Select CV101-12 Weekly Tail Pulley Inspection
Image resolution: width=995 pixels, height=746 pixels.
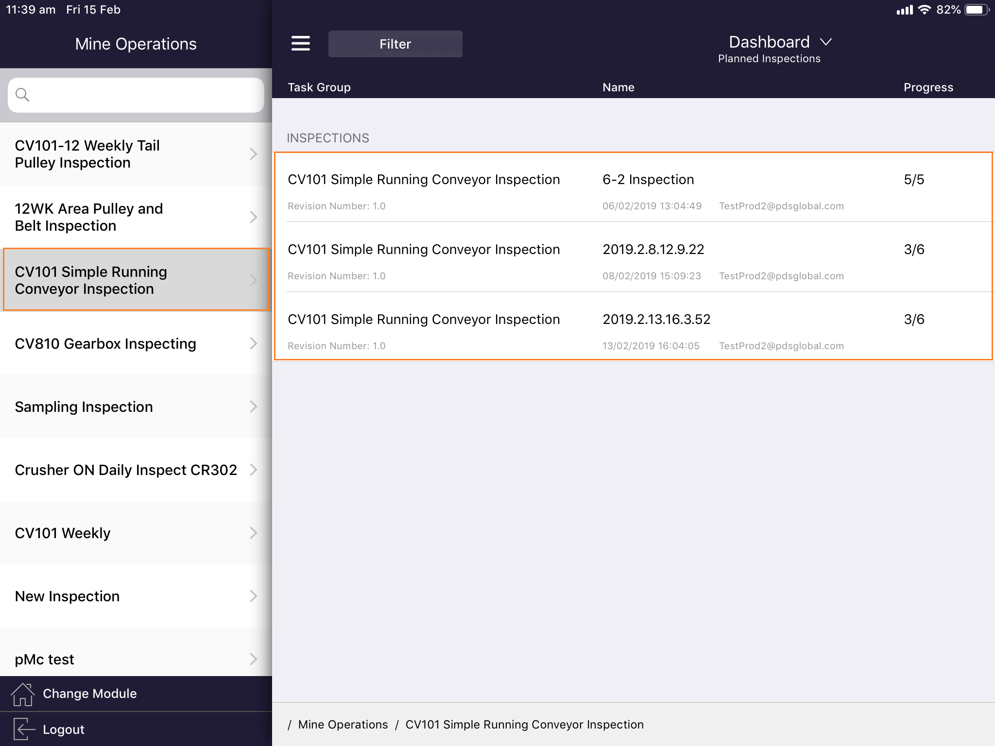point(136,154)
